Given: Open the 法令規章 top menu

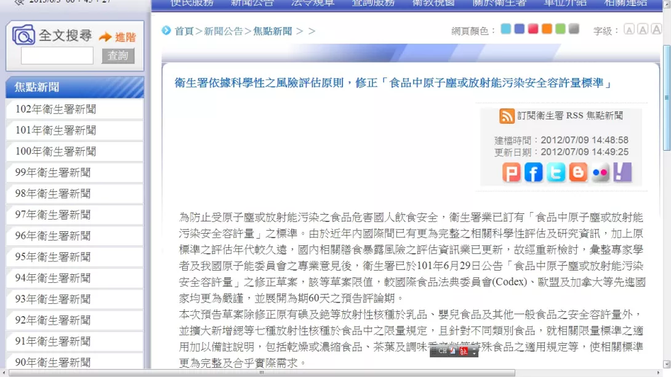Looking at the screenshot, I should pos(313,4).
